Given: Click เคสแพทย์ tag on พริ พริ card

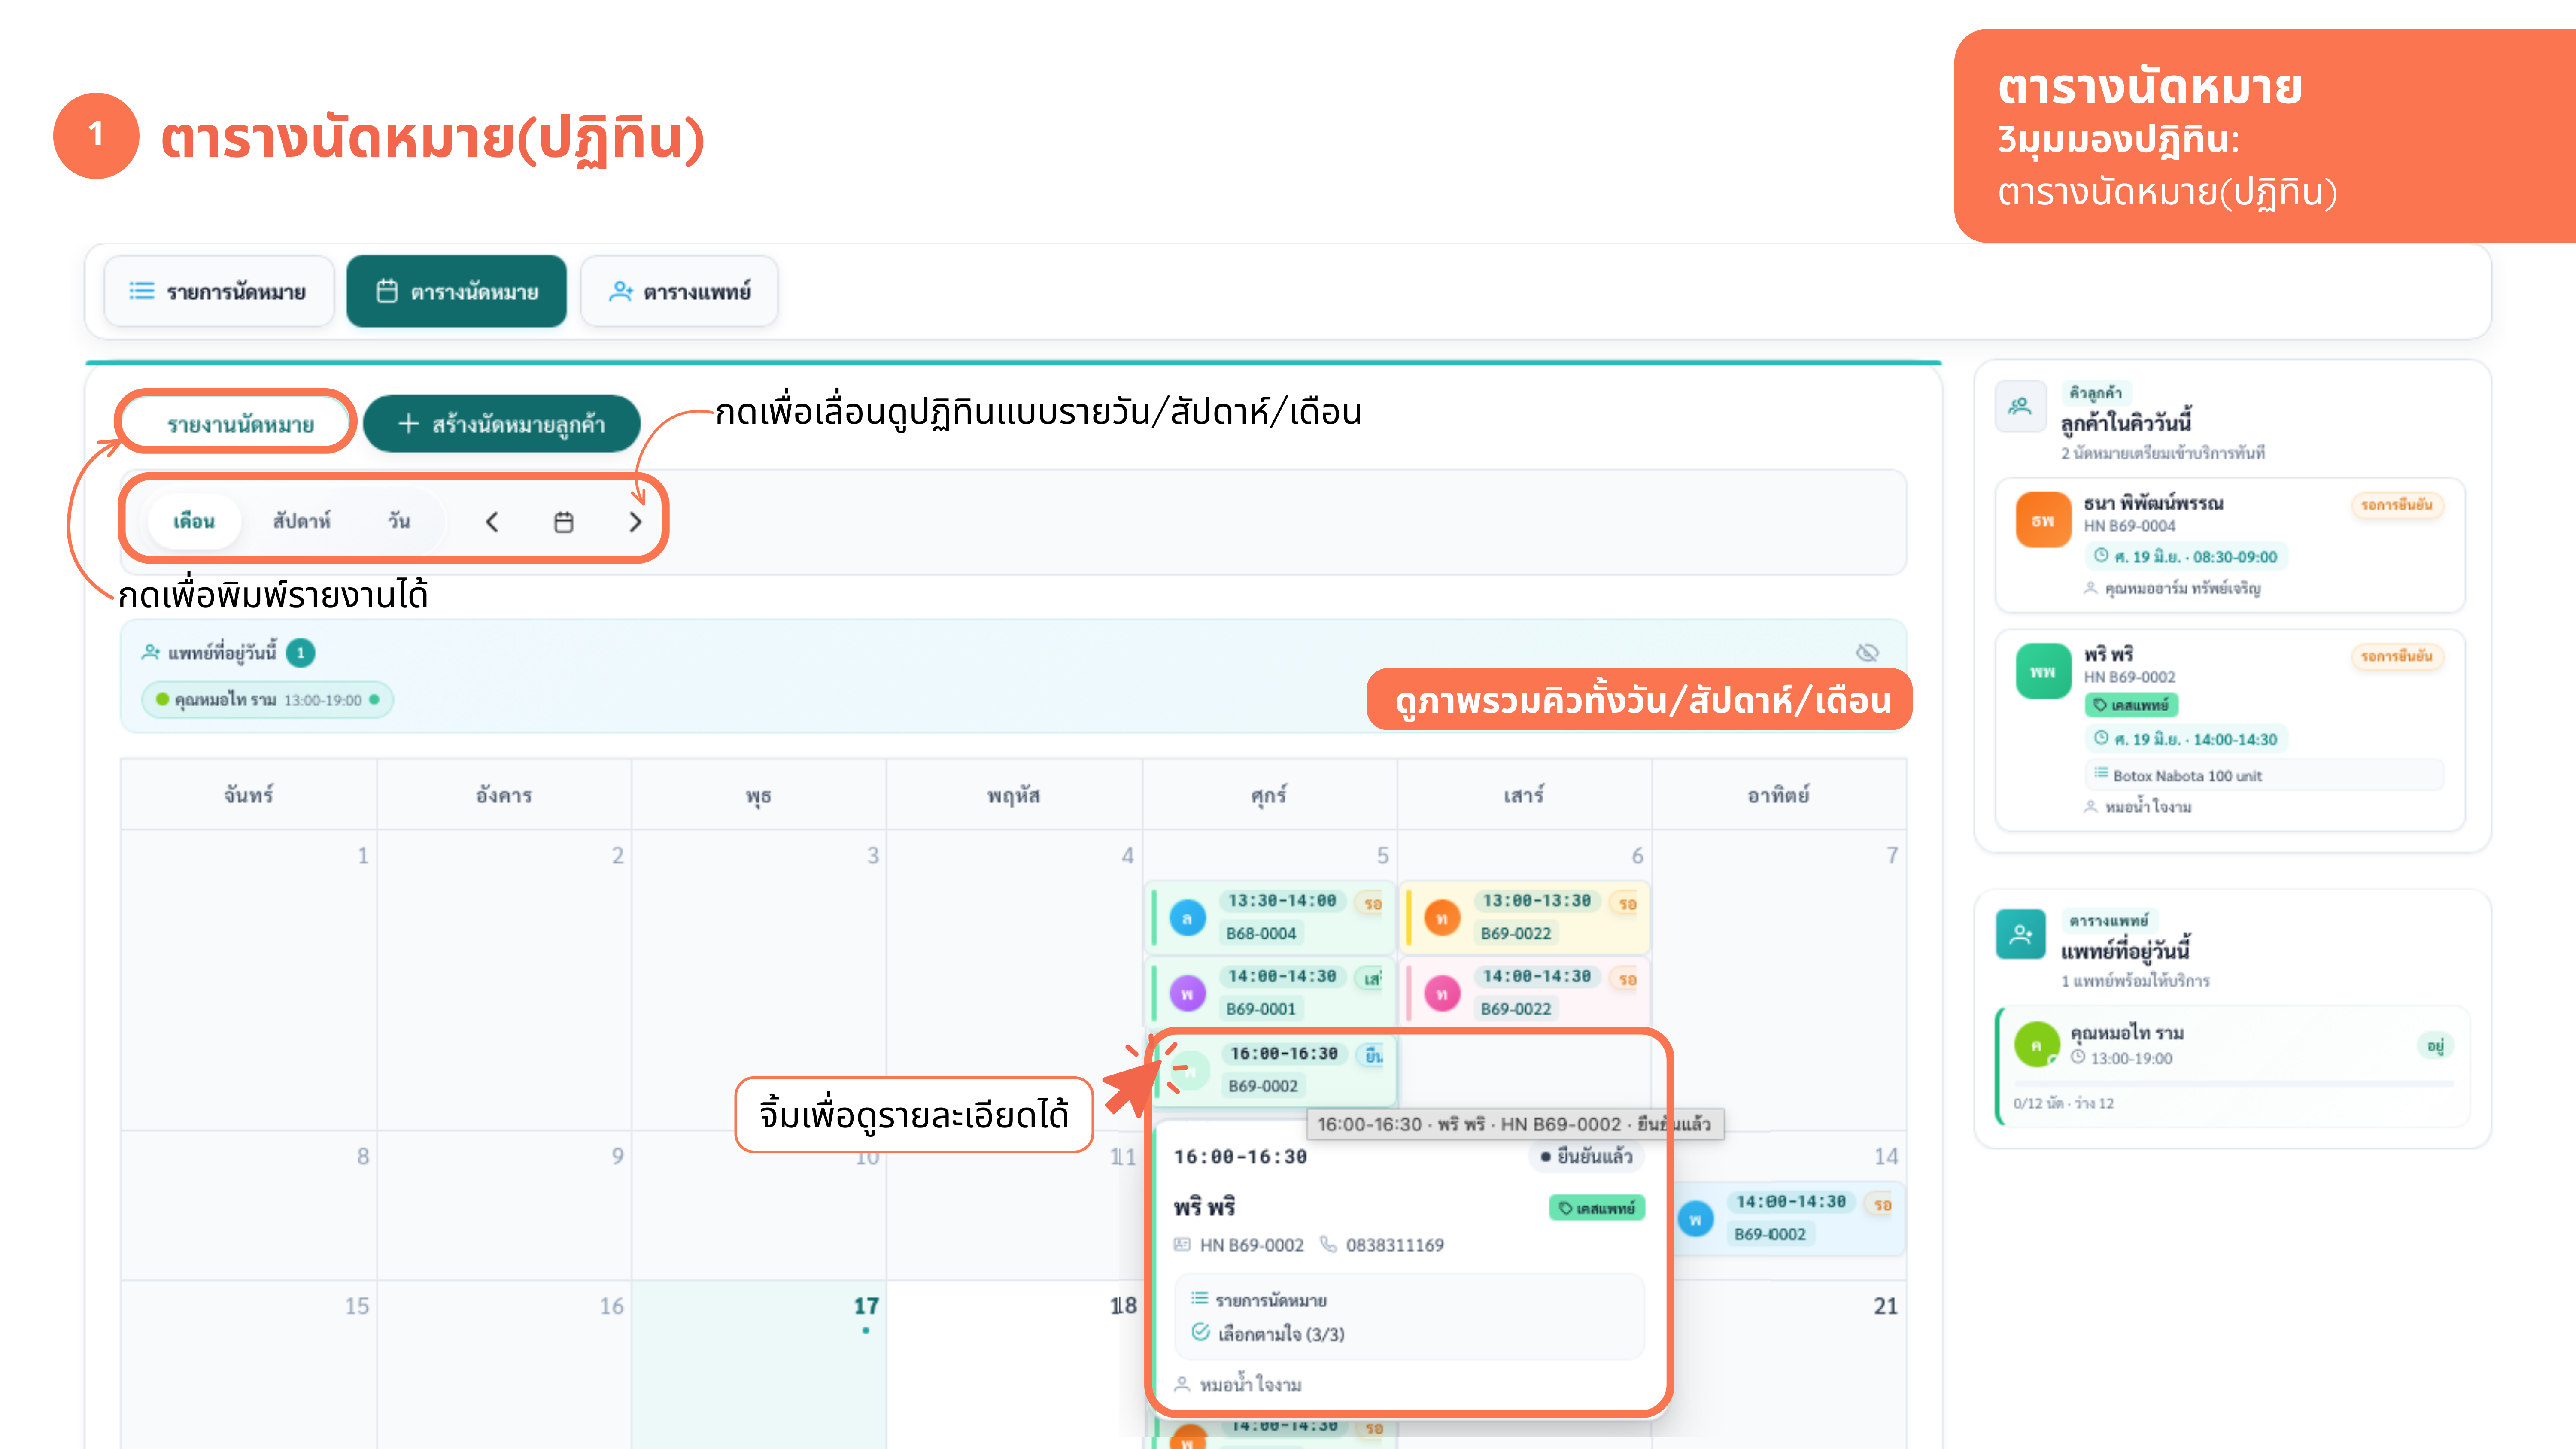Looking at the screenshot, I should click(x=2131, y=705).
